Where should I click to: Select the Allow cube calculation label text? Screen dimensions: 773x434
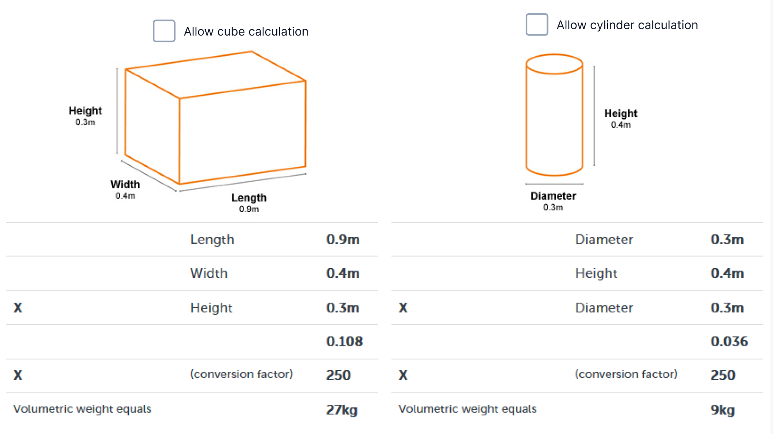point(246,32)
